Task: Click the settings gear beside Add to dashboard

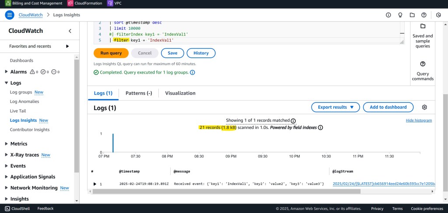Action: click(x=424, y=107)
